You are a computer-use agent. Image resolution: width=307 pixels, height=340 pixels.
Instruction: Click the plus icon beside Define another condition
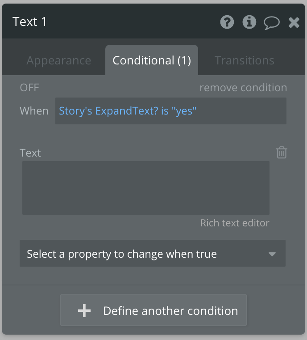[x=84, y=310]
